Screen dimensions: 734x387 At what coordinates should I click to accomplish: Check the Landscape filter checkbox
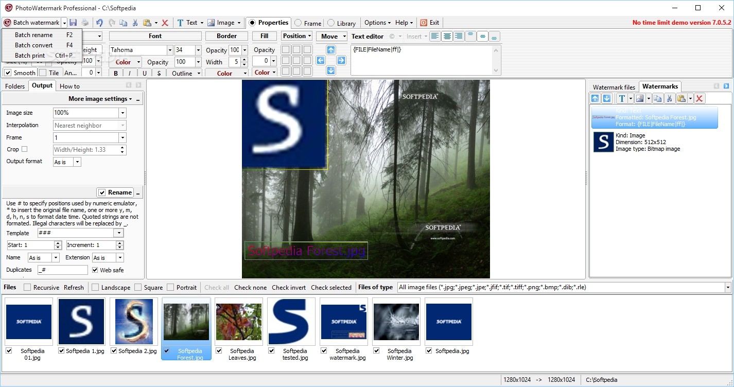(95, 288)
